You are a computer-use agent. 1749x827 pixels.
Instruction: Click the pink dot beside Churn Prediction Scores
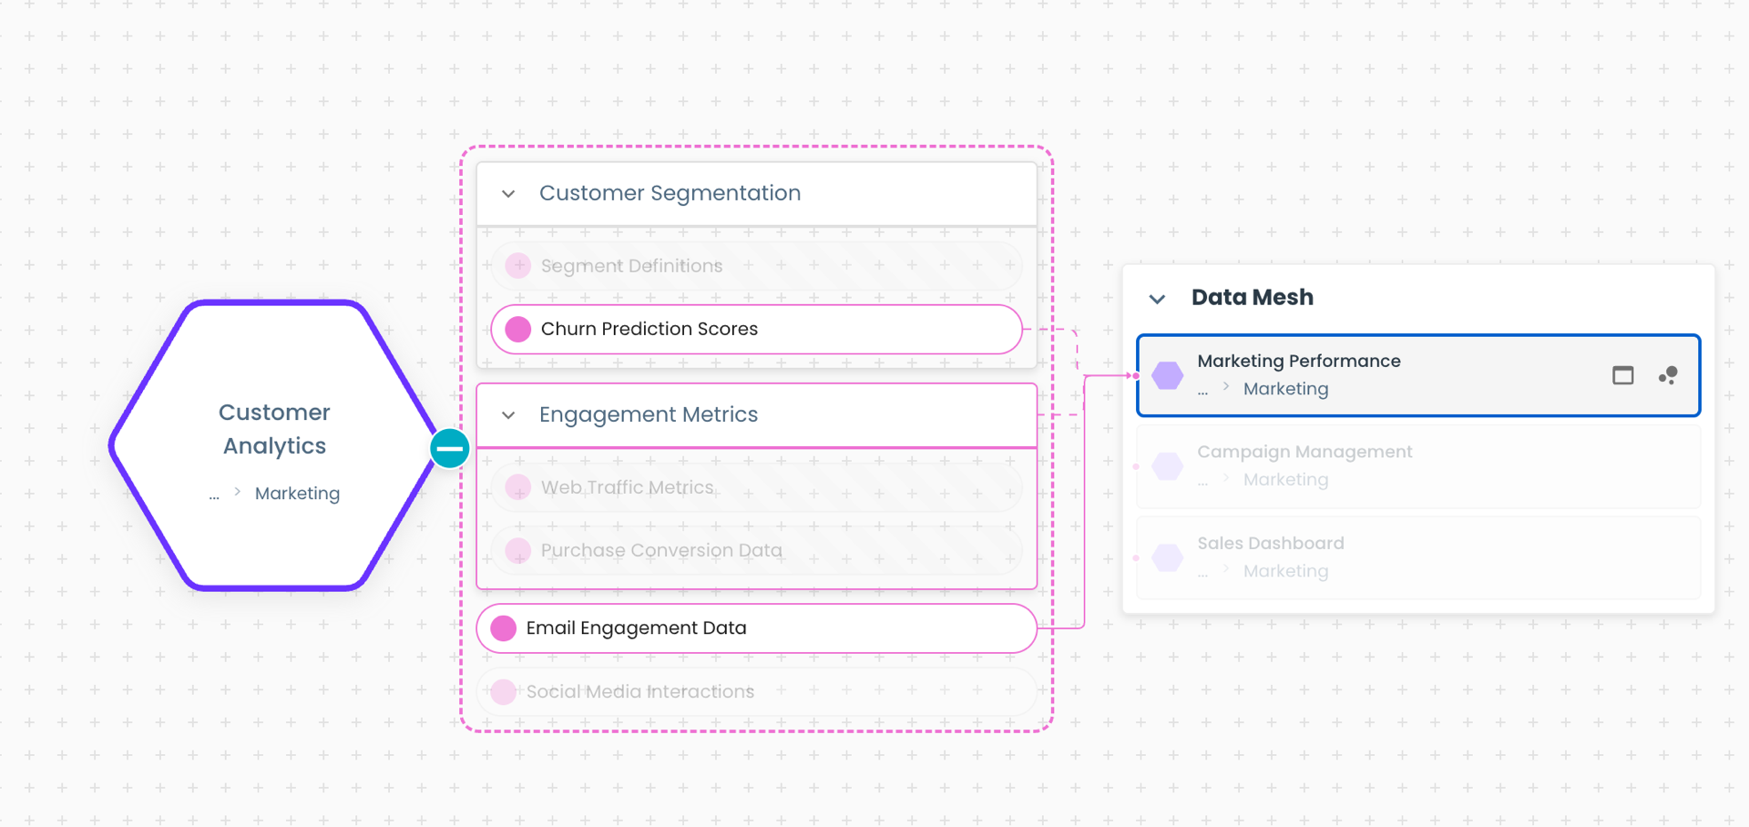coord(518,329)
